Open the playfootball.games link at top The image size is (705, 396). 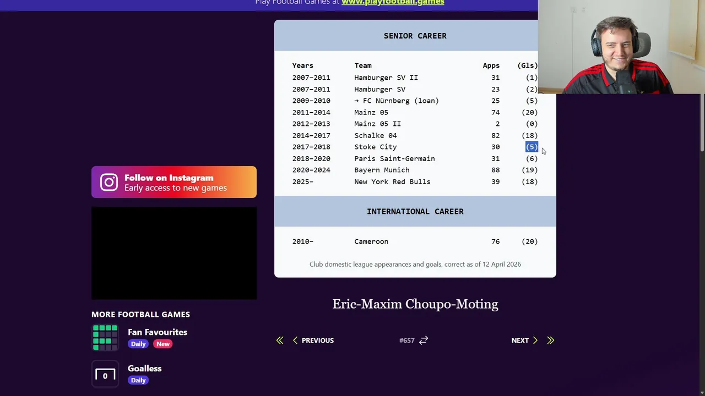click(393, 2)
